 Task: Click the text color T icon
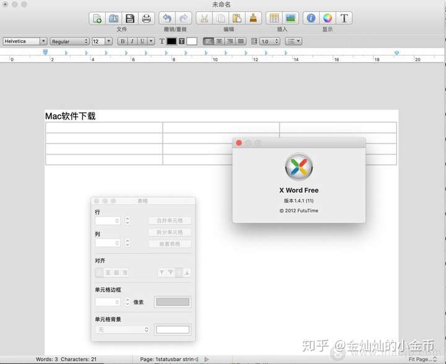pos(162,42)
